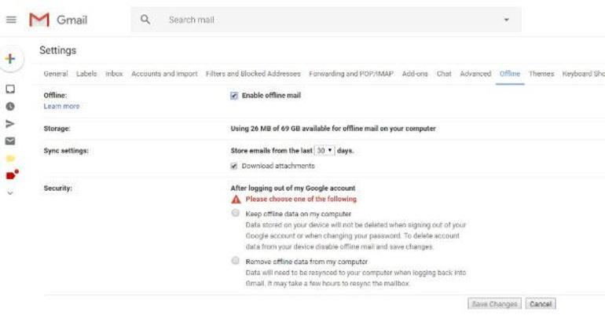Switch to the Themes tab
This screenshot has height=315, width=605.
point(541,74)
